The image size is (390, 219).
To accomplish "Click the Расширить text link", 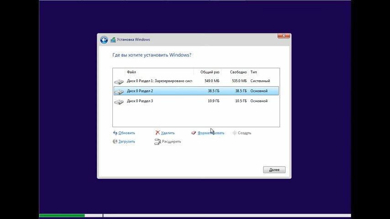I will coord(171,141).
